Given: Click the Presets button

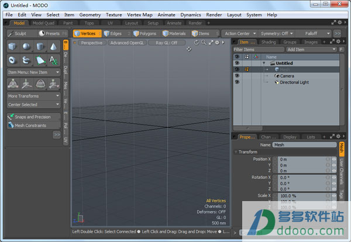Looking at the screenshot, I should pos(53,33).
